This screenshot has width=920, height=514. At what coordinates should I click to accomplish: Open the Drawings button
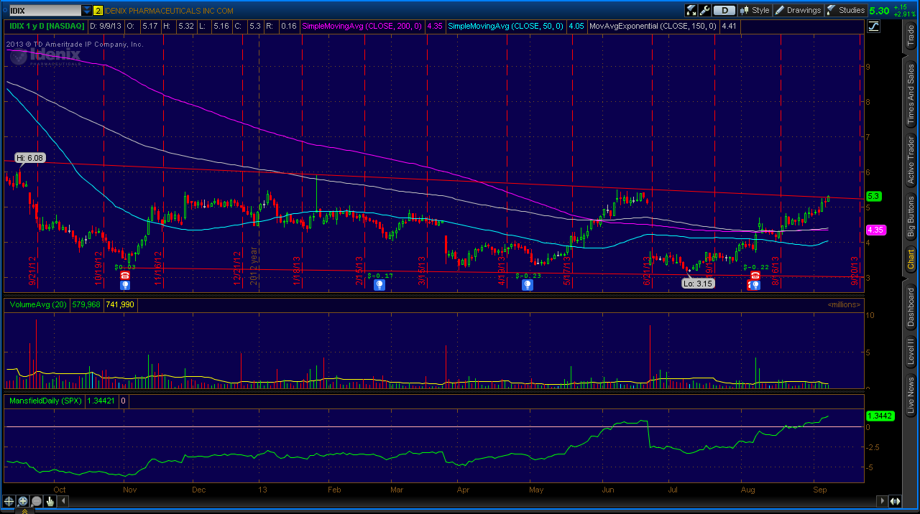[x=798, y=10]
